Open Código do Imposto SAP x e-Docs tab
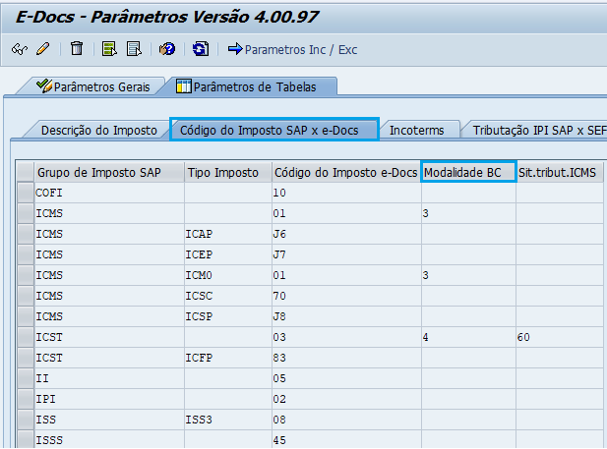The image size is (607, 449). coord(274,130)
